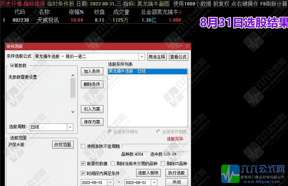Click the 选股入板块 button
288x186 pixels.
point(148,173)
